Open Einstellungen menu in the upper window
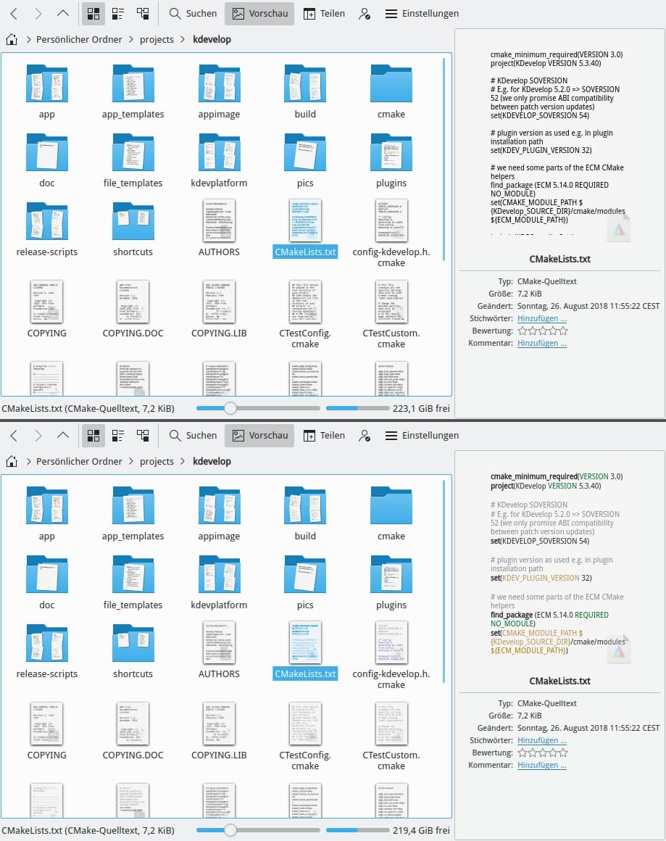This screenshot has width=666, height=841. click(x=422, y=13)
